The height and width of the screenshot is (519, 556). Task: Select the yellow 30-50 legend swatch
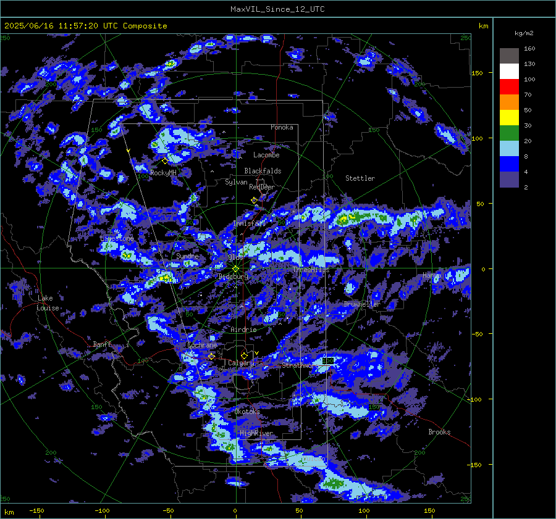coord(509,118)
